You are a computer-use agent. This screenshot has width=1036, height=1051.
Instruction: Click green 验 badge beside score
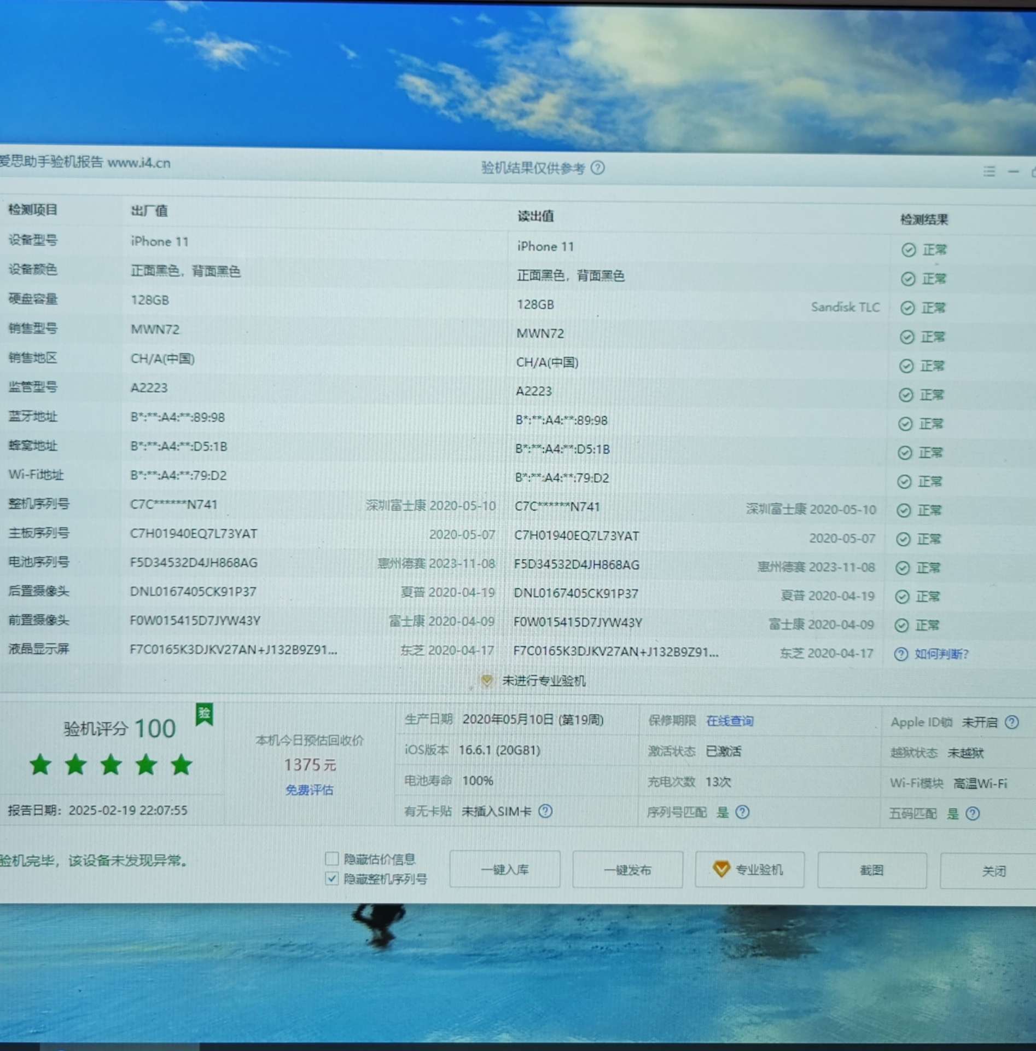coord(205,714)
